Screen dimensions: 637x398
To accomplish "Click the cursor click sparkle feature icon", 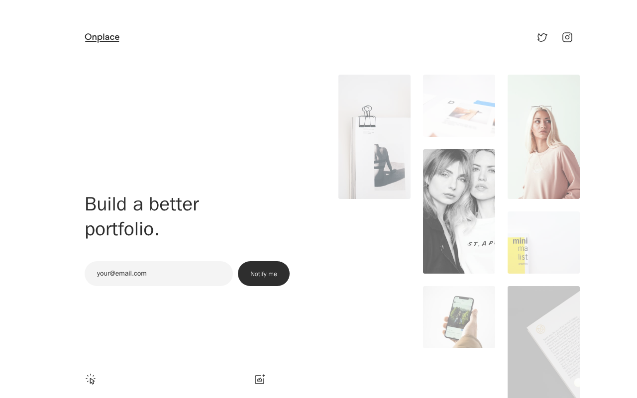I will pos(91,380).
